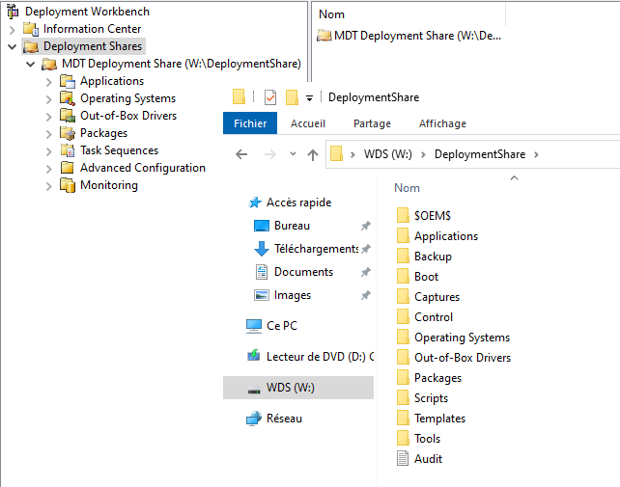Expand the Applications tree node
620x487 pixels.
tap(48, 82)
